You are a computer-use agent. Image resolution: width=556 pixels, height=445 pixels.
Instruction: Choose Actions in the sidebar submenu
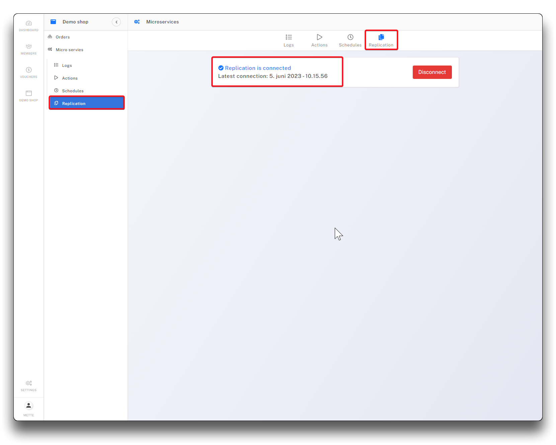pos(70,78)
